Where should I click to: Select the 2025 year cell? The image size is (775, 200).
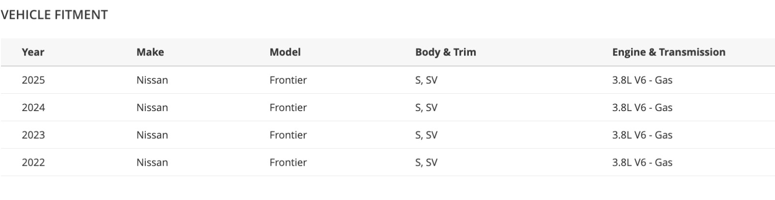(x=33, y=80)
